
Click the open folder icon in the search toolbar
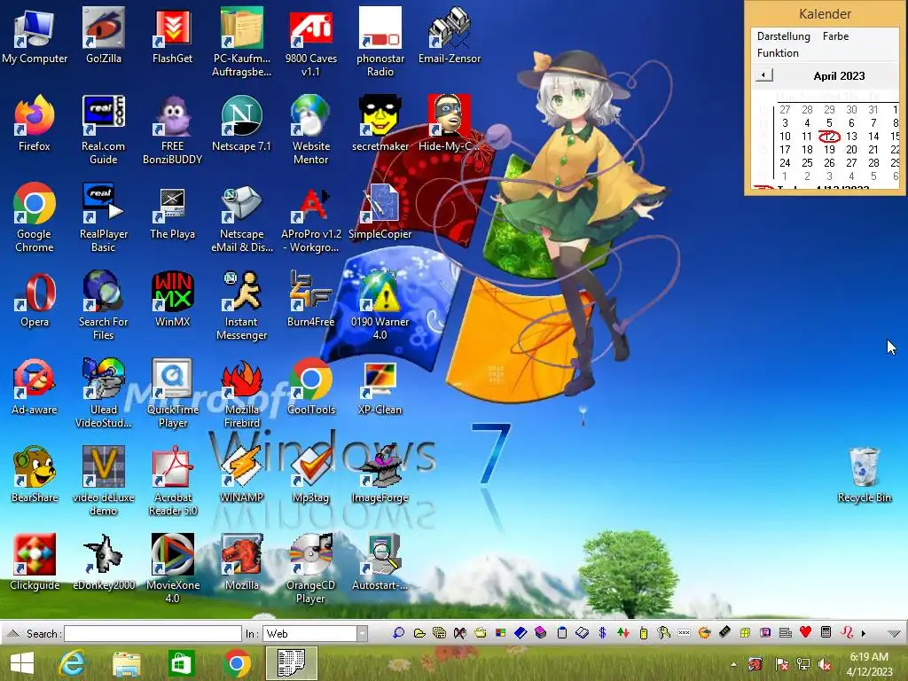tap(419, 633)
